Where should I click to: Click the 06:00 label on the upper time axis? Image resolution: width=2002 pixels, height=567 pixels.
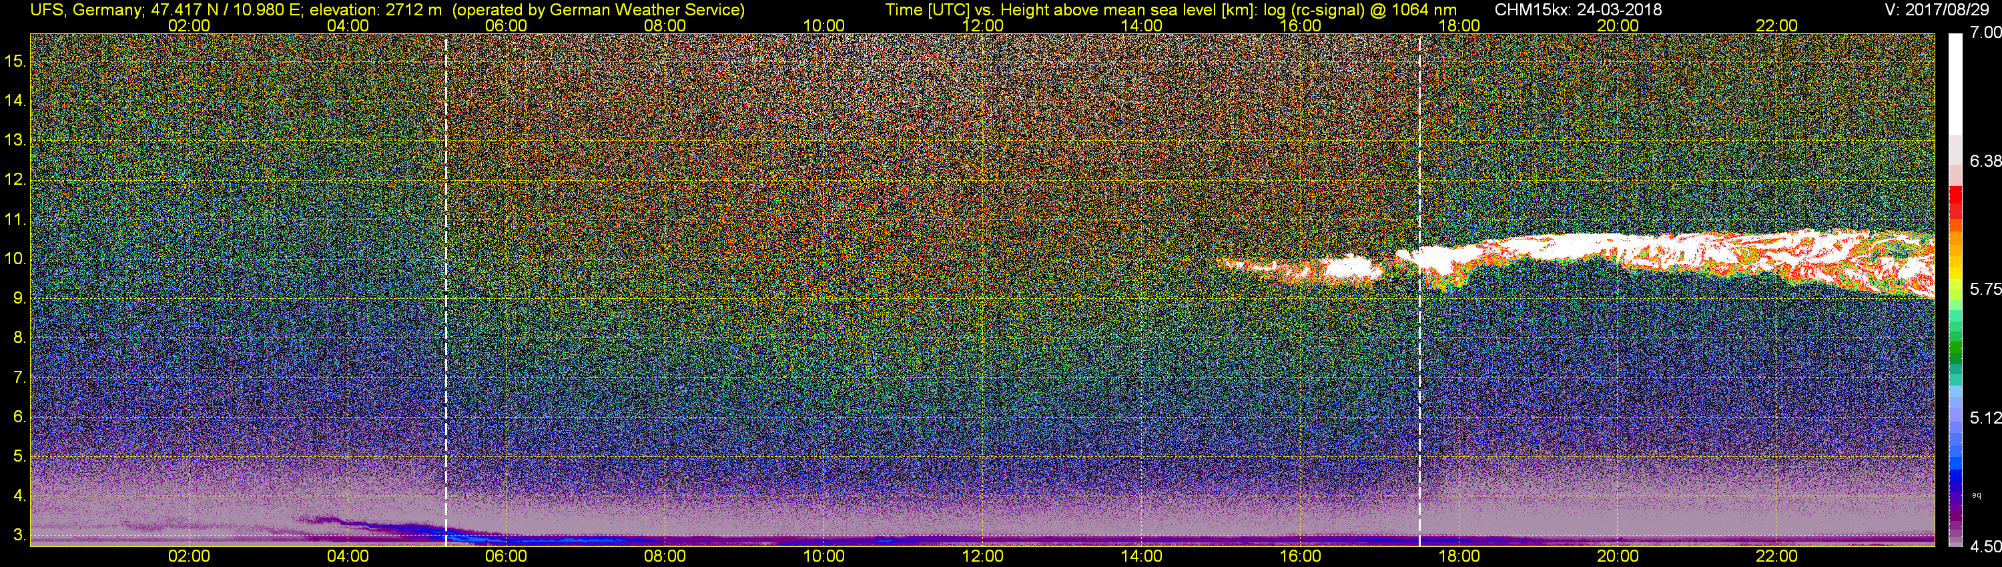point(506,25)
